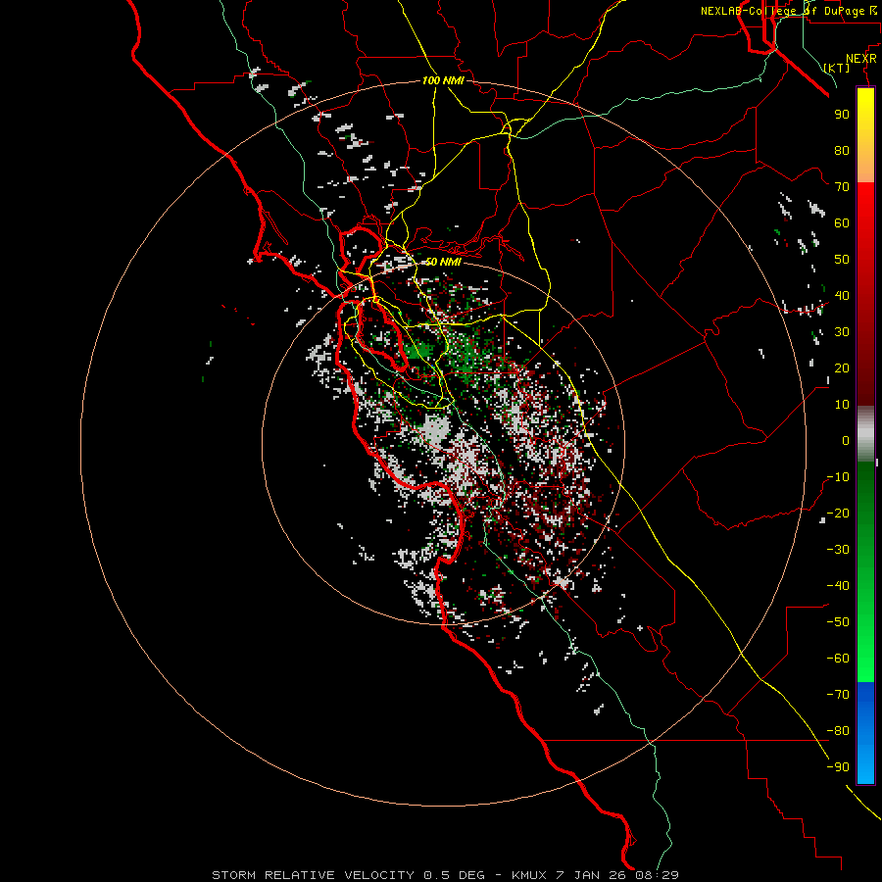This screenshot has width=882, height=882.
Task: Click the 60 scale label
Action: pos(842,222)
